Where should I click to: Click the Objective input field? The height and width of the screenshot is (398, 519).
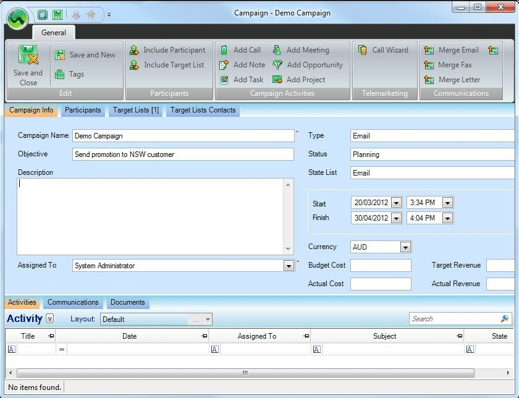point(183,155)
